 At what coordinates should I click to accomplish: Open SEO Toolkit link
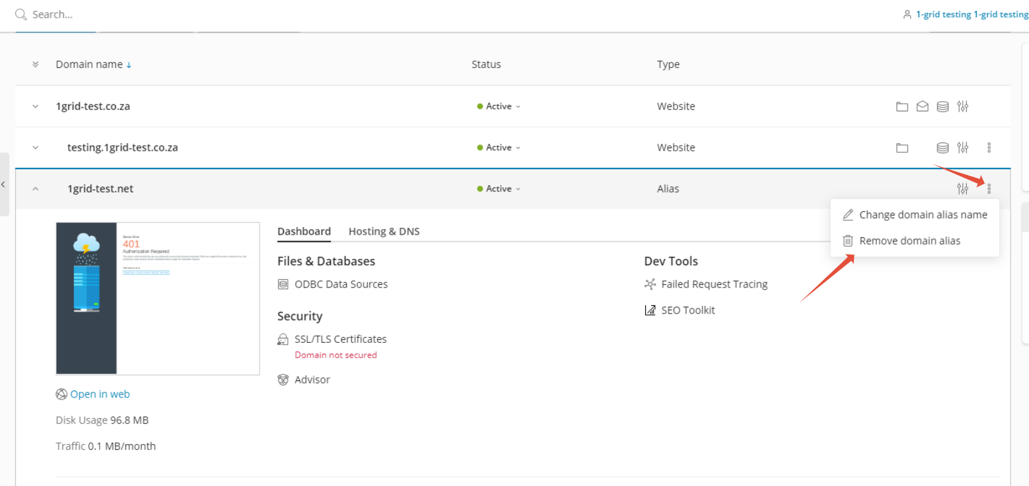tap(688, 310)
